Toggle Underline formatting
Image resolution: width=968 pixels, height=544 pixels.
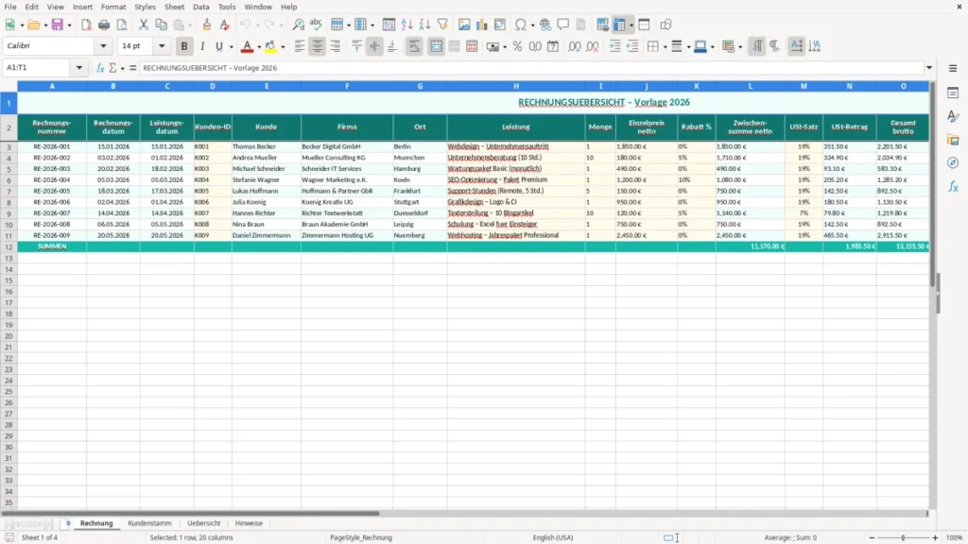pos(218,46)
